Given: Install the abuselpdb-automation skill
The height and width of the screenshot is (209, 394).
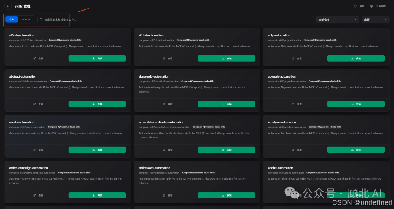Looking at the screenshot, I should pos(227,104).
